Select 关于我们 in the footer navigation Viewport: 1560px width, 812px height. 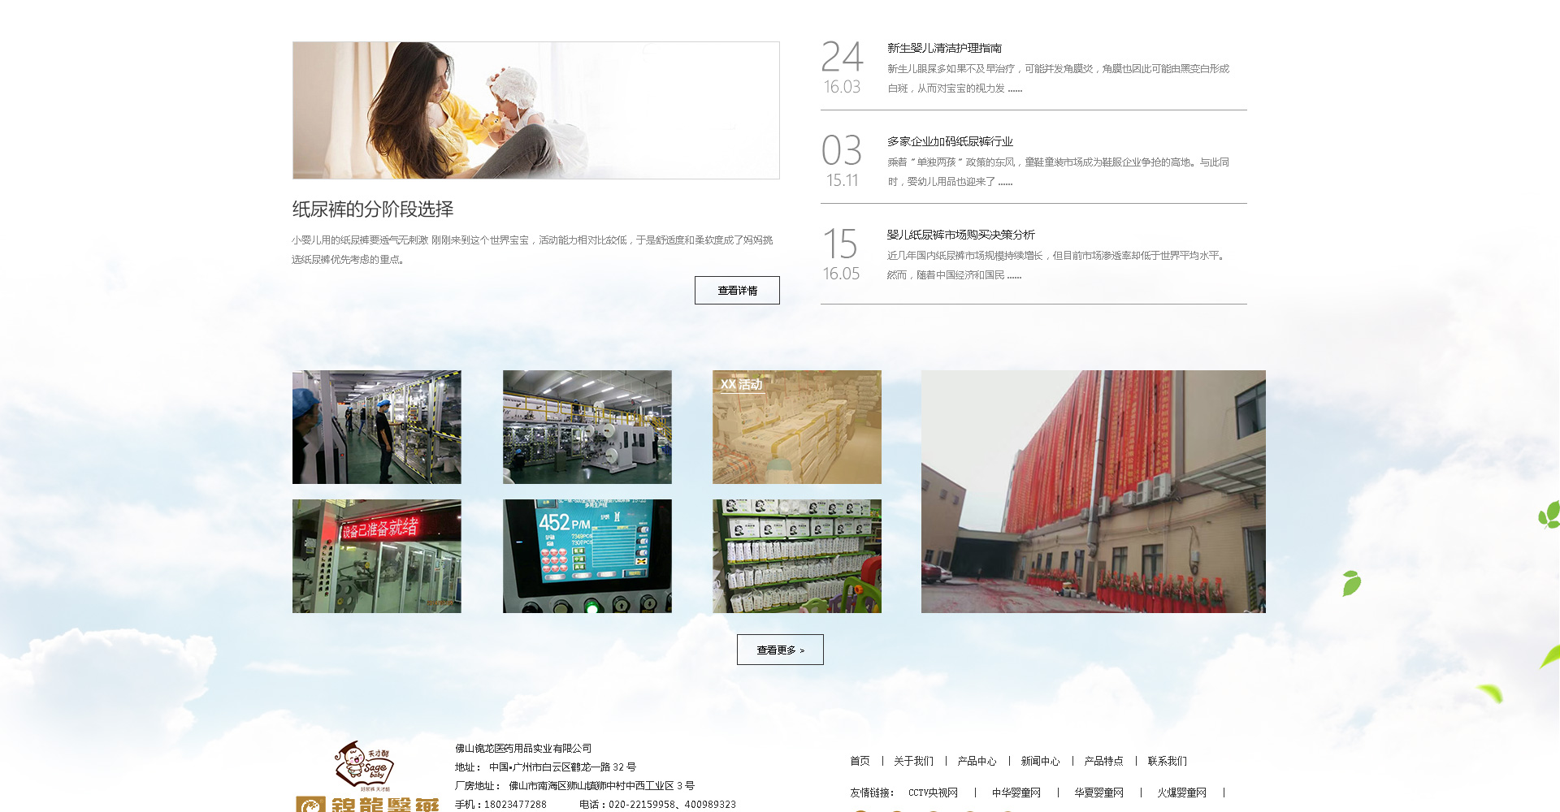click(x=913, y=762)
